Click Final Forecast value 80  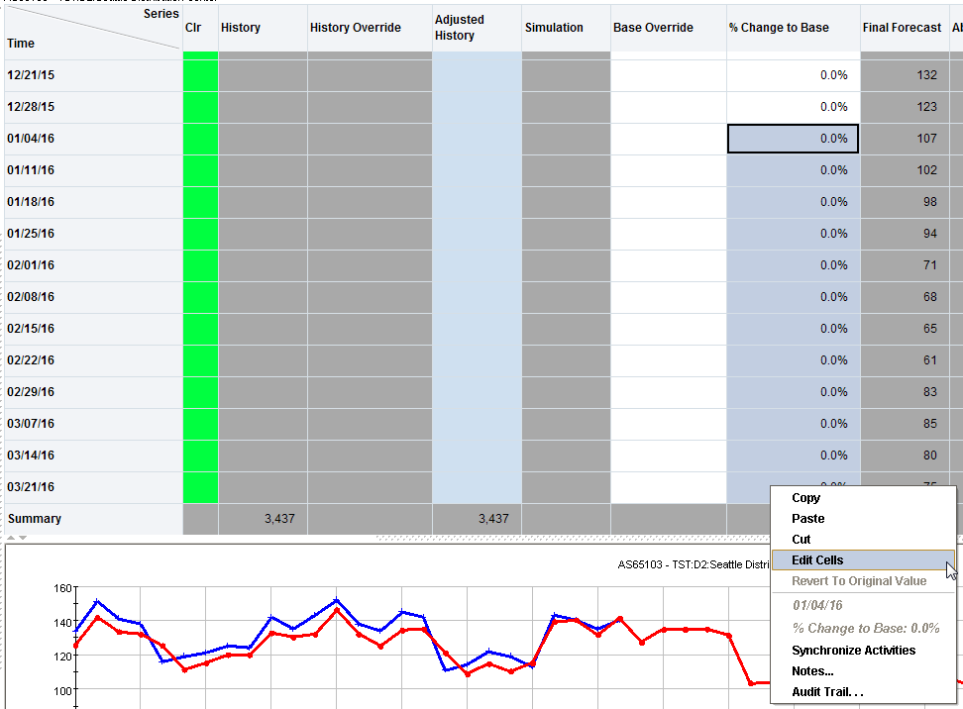(905, 456)
